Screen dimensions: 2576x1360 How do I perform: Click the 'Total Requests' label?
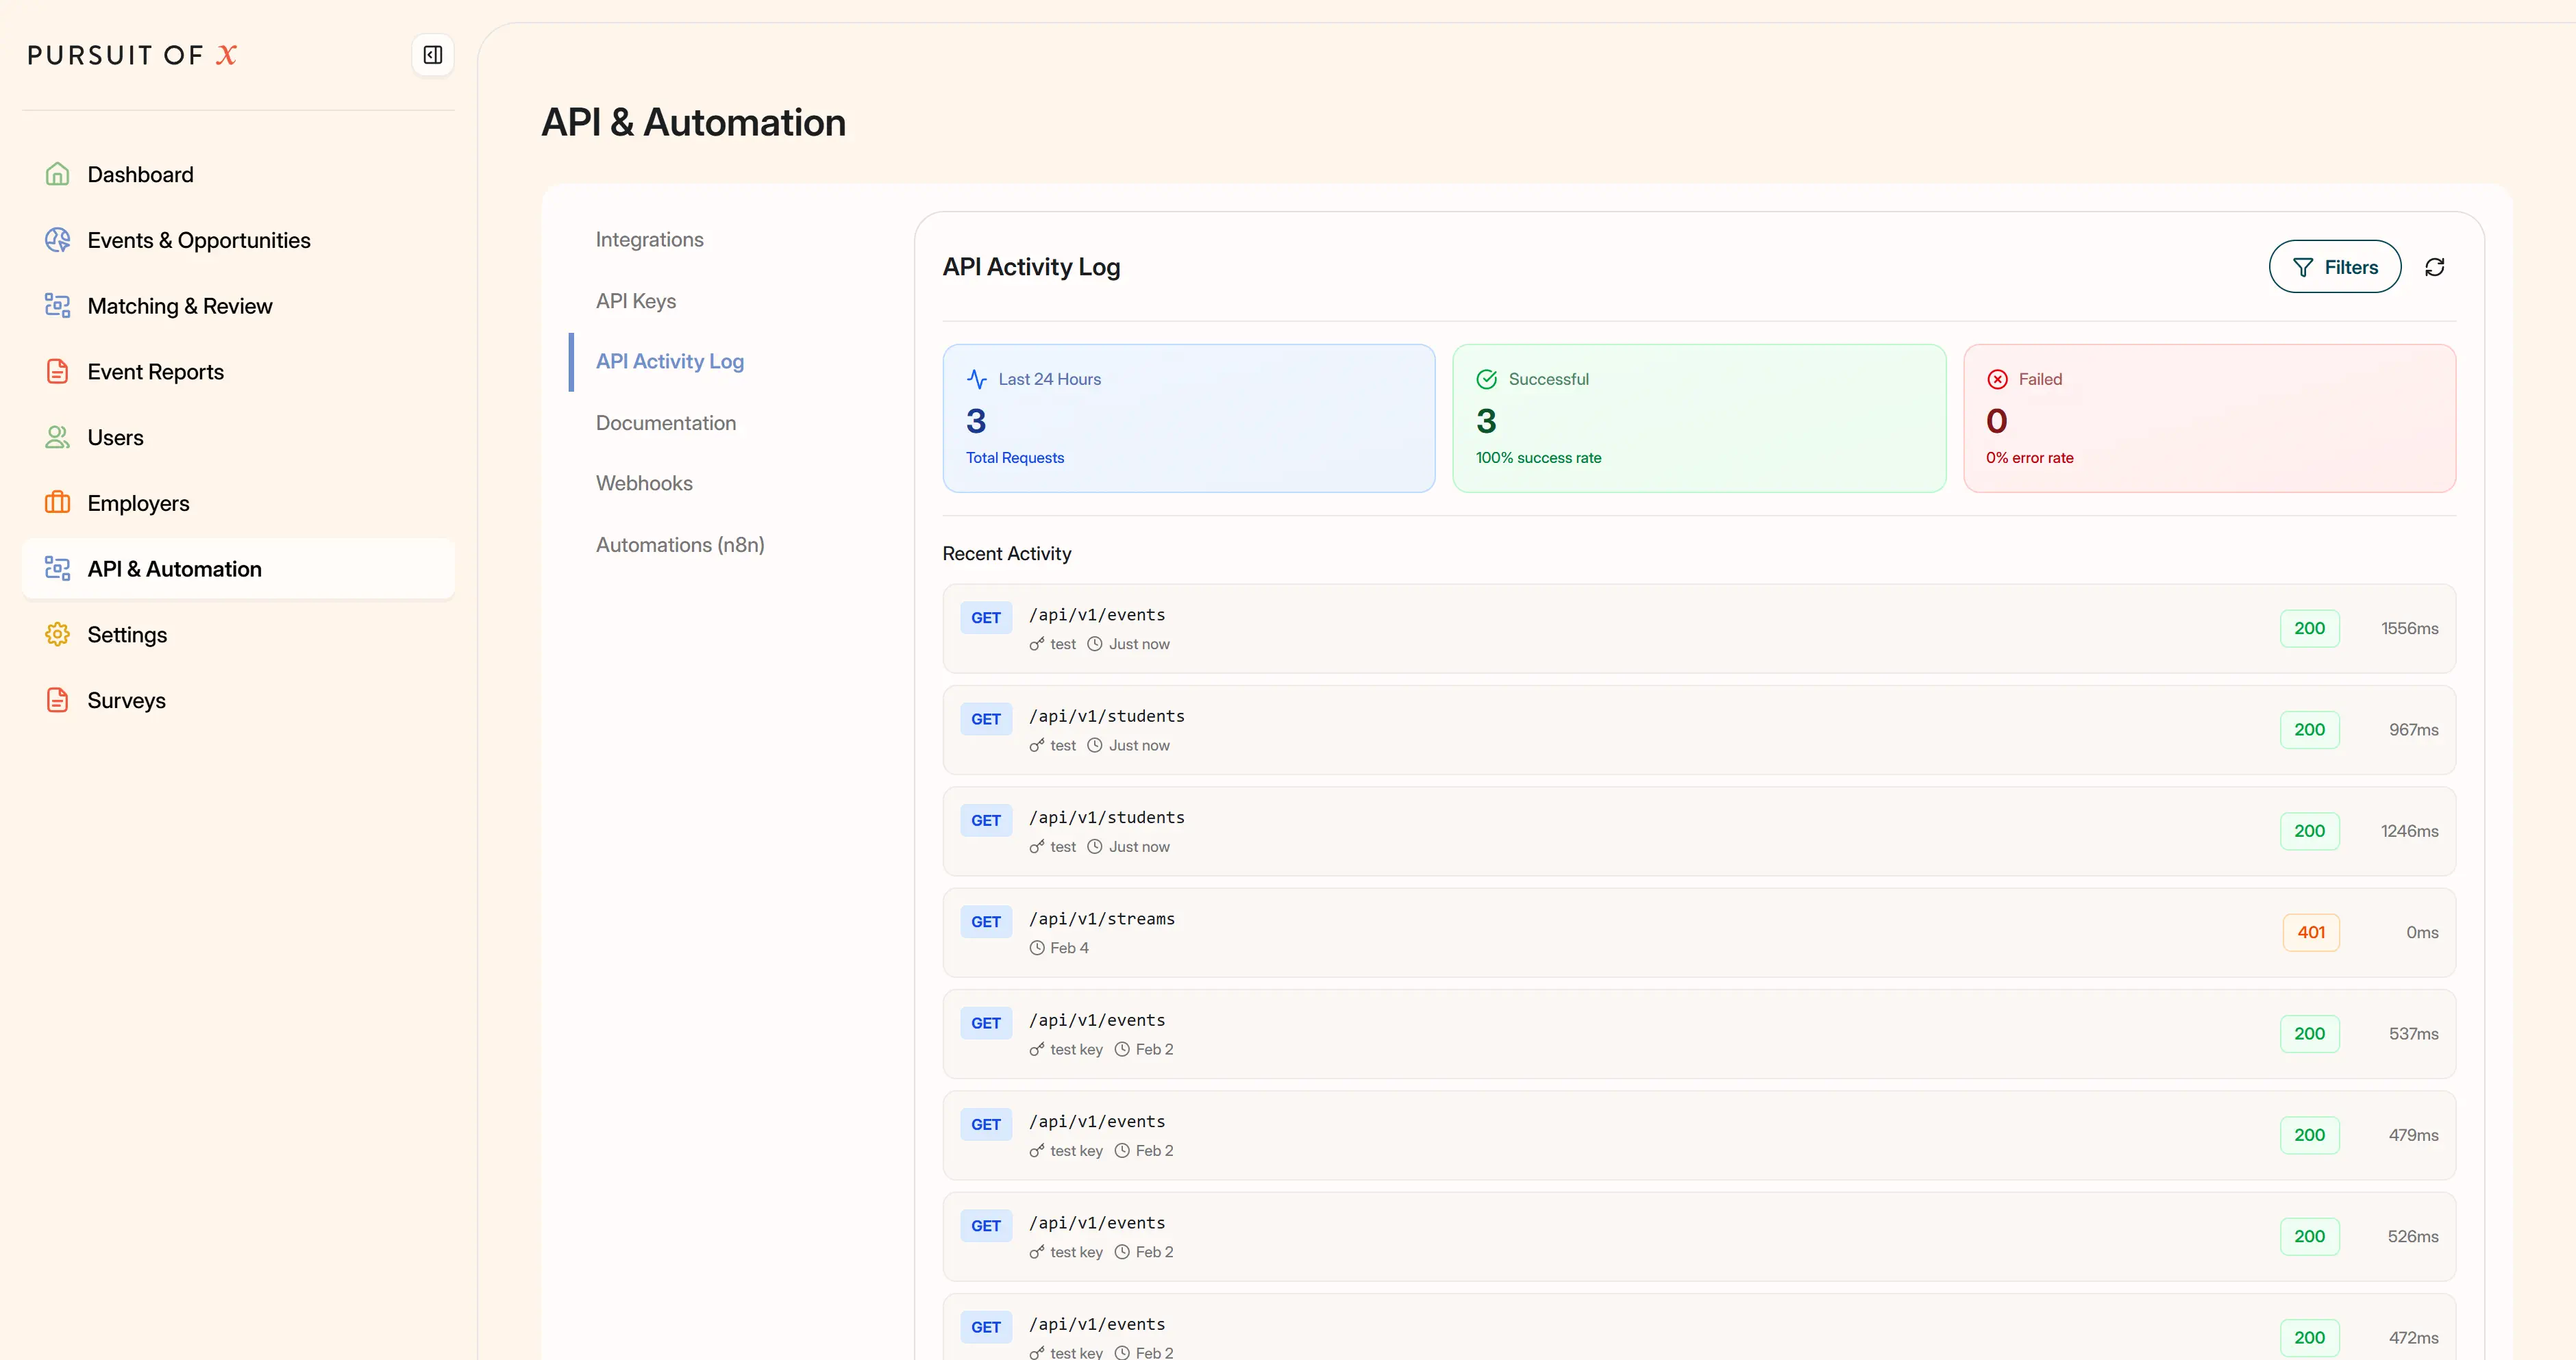click(1014, 457)
